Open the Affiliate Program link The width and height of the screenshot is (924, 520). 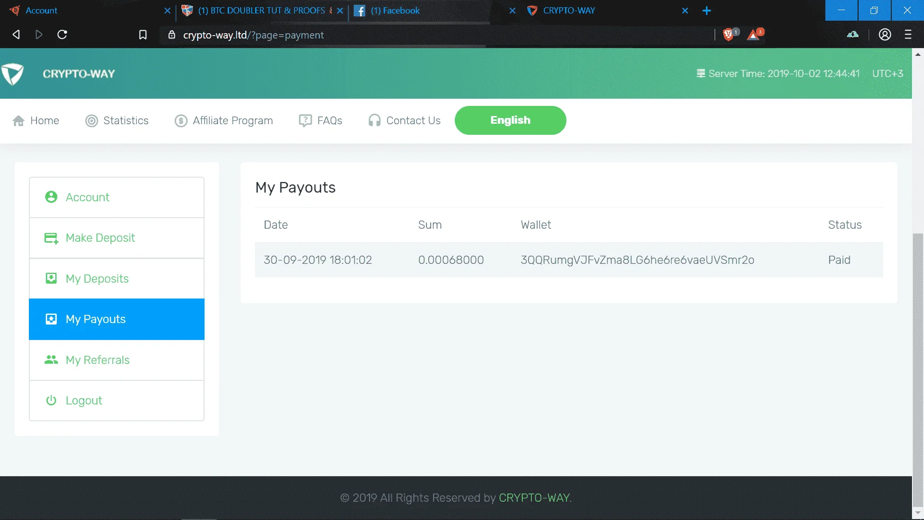[x=233, y=120]
